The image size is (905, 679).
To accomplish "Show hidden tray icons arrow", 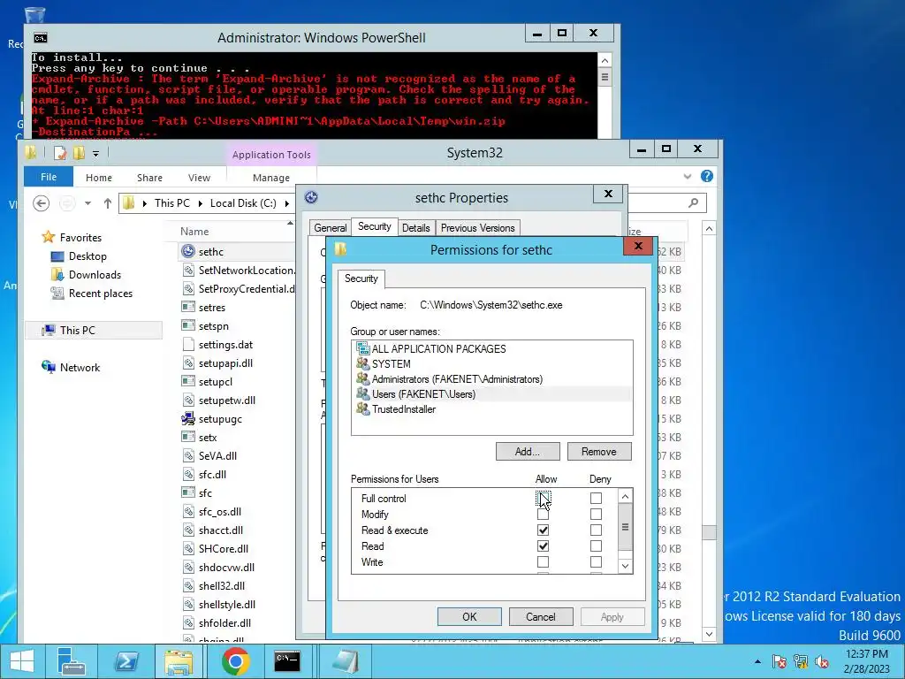I will point(757,661).
